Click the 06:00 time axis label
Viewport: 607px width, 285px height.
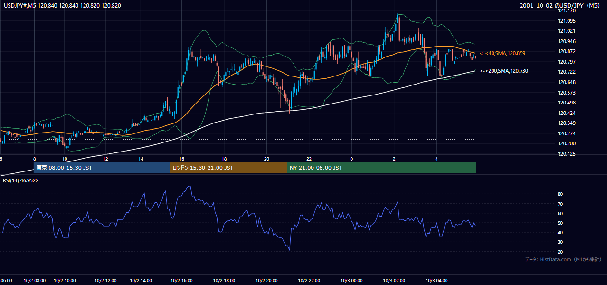tap(6, 280)
